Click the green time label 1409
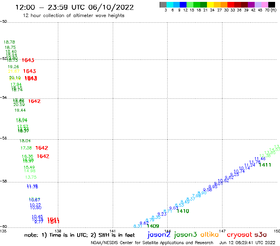Screen dimensions: 280x246 [153, 226]
